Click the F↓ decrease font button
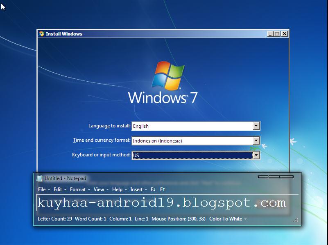328x245 pixels. click(153, 189)
